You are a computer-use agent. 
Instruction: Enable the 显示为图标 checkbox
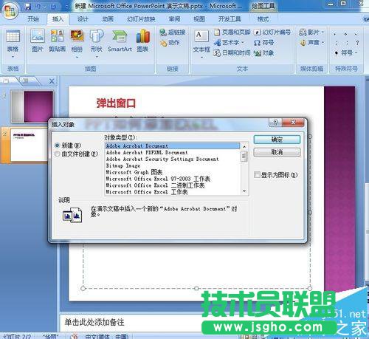(257, 175)
